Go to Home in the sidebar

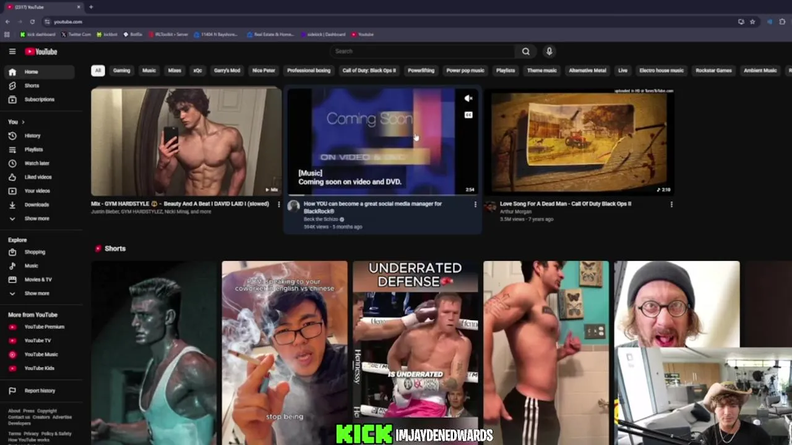click(x=38, y=72)
